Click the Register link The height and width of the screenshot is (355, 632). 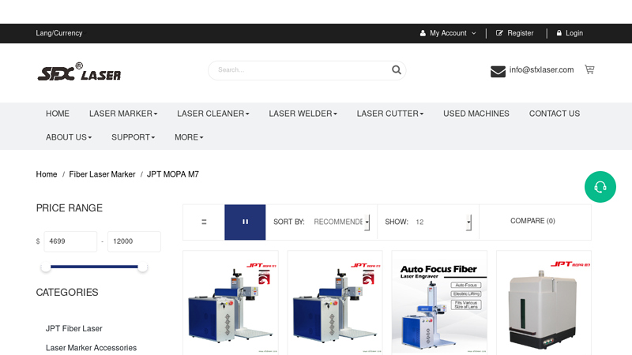(x=520, y=33)
